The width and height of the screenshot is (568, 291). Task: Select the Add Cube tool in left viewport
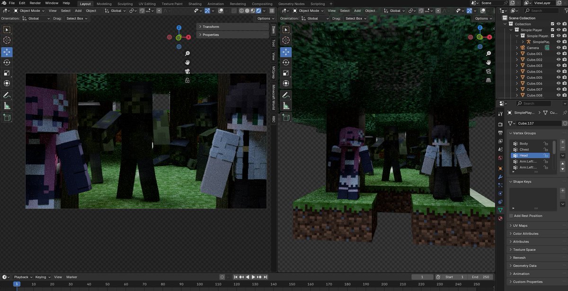pos(7,118)
